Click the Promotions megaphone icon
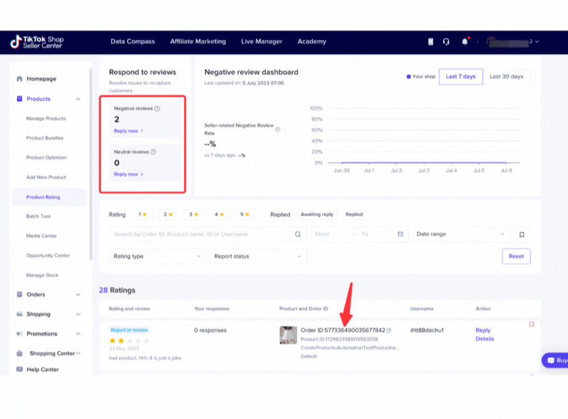 pos(20,333)
